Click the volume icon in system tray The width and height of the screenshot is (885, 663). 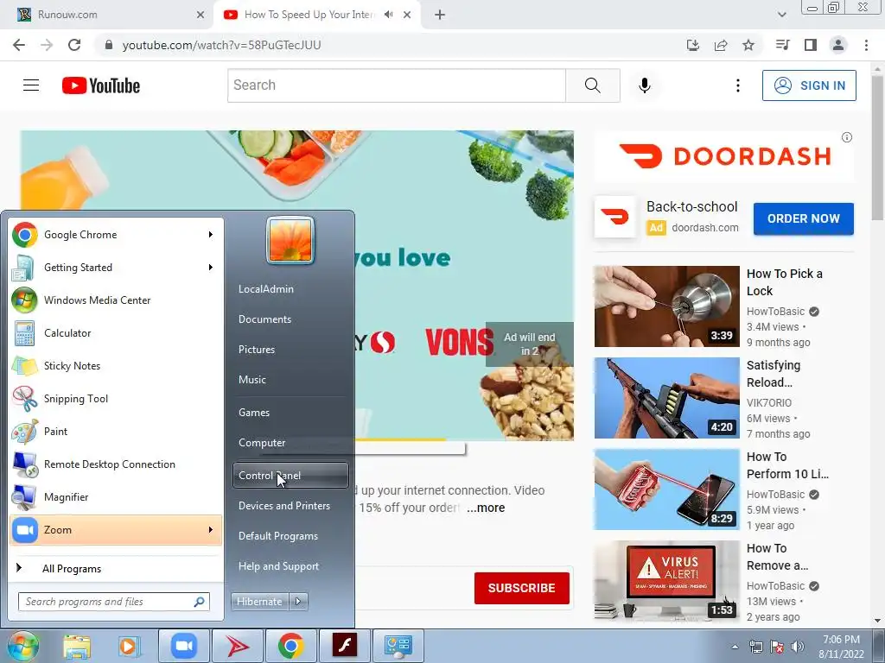coord(798,647)
